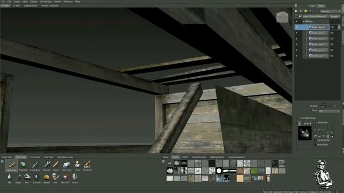Click the Sculpt layers button

click(312, 6)
